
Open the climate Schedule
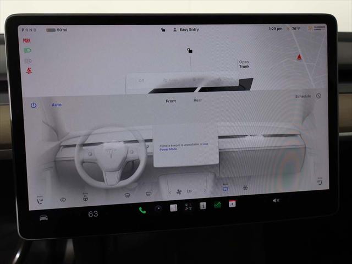tap(303, 96)
